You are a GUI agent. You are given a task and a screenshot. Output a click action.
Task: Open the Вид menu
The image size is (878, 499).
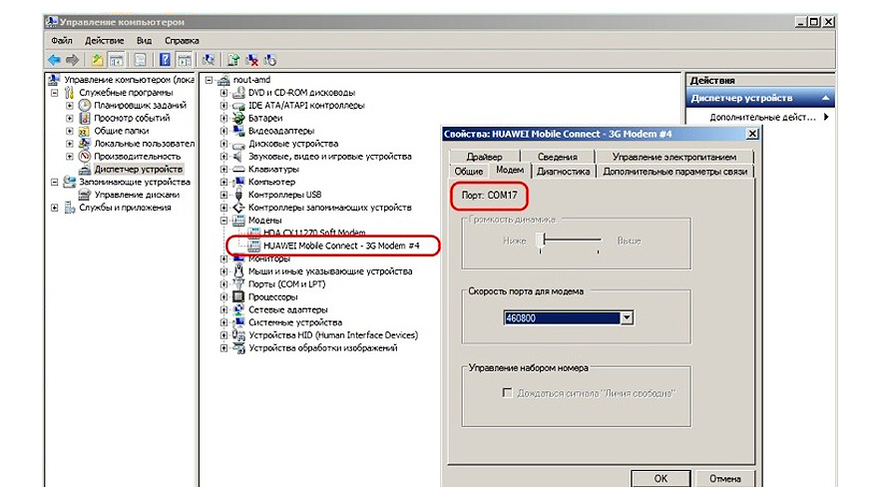point(144,40)
